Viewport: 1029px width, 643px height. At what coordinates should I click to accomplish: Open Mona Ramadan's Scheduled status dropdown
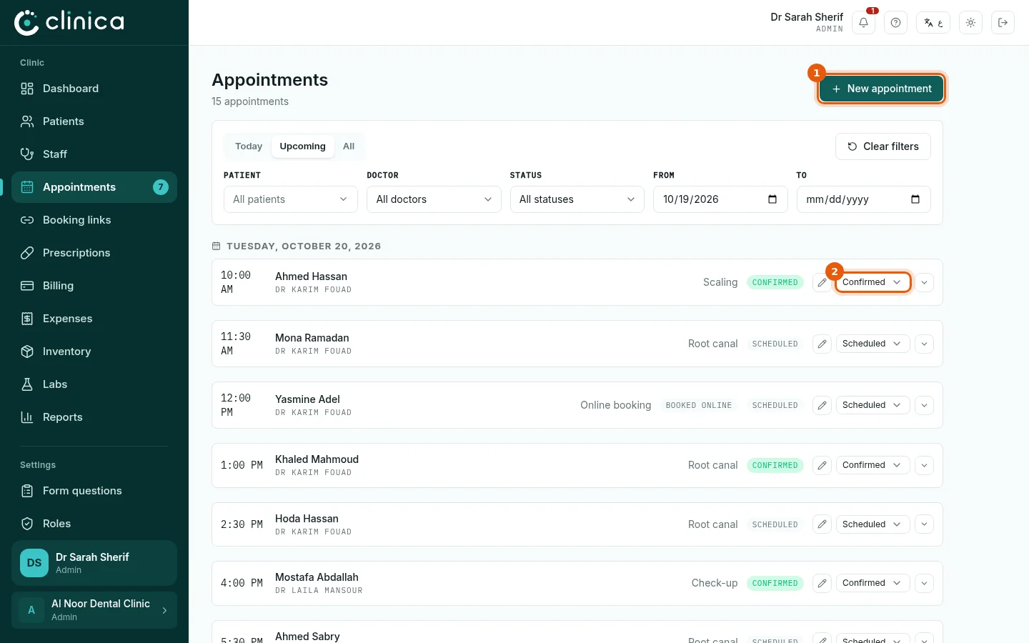tap(873, 344)
